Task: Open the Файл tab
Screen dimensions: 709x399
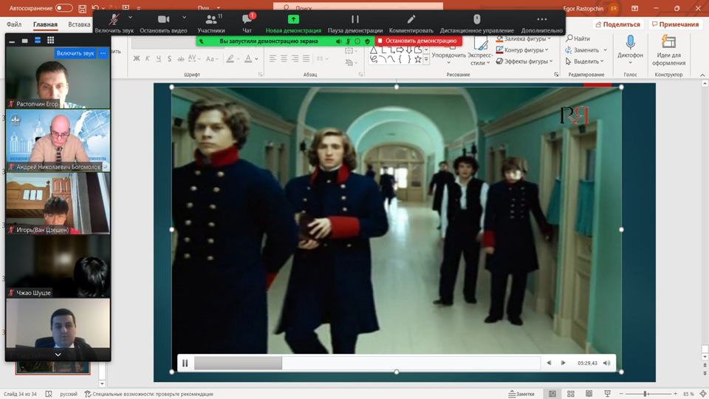Action: pyautogui.click(x=14, y=24)
